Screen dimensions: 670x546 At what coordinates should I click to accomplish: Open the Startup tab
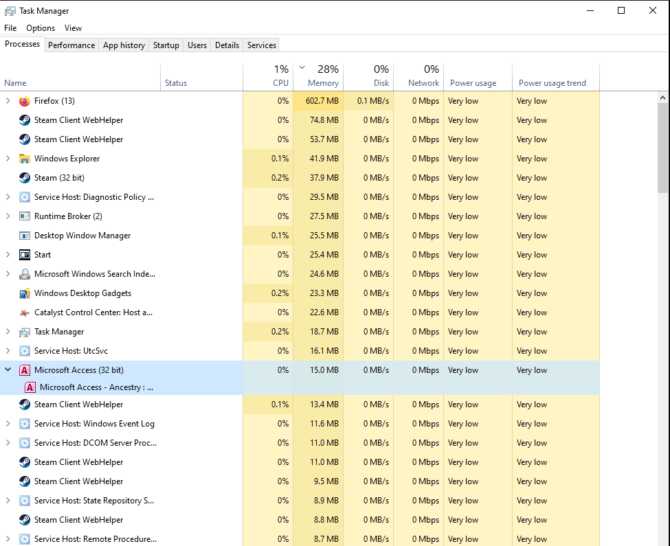(x=166, y=45)
